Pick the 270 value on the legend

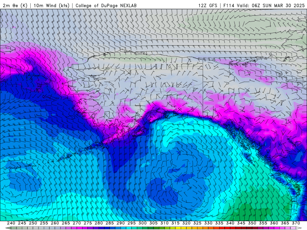point(77,223)
